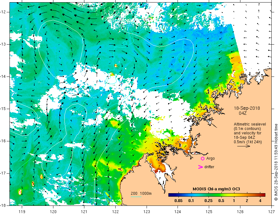Click longitude axis label 120
This screenshot has height=215, width=278.
[x=53, y=212]
